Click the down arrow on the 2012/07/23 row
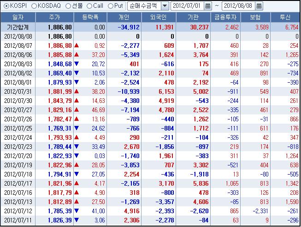The width and height of the screenshot is (301, 227). tap(77, 147)
